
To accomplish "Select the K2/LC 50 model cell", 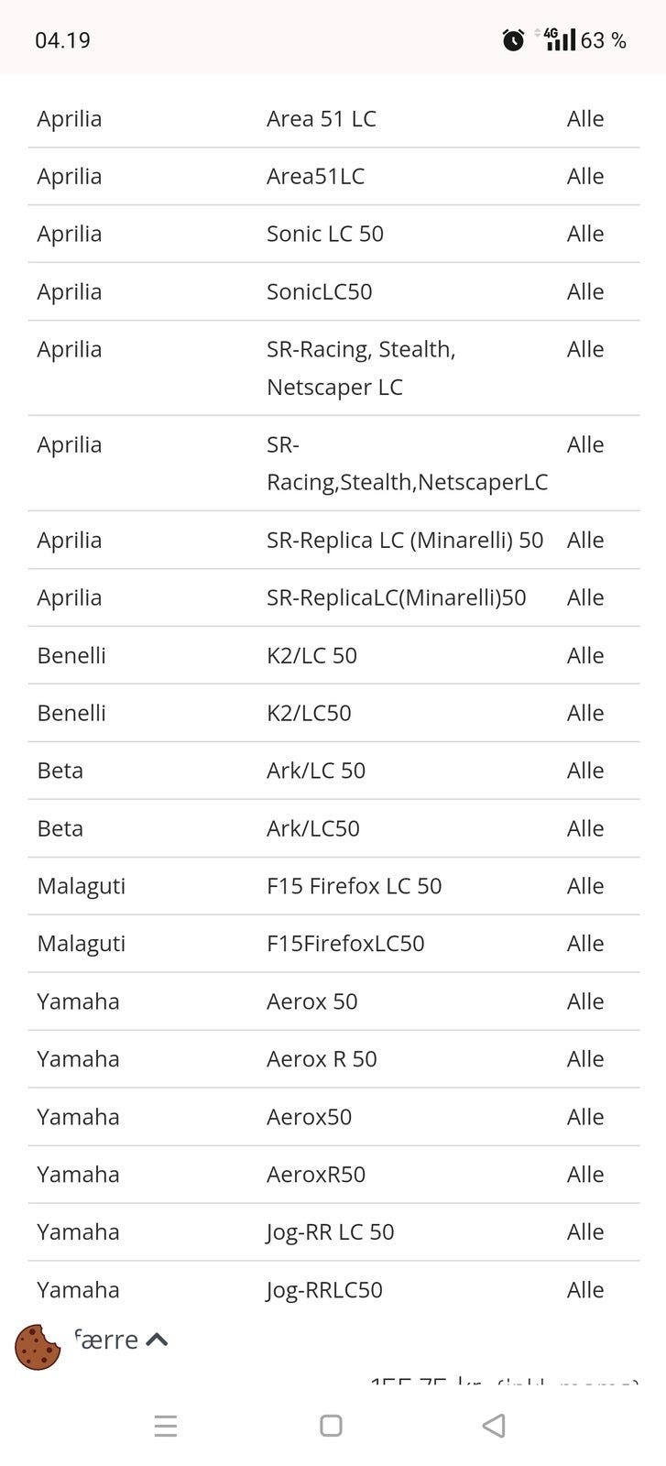I will pyautogui.click(x=311, y=656).
